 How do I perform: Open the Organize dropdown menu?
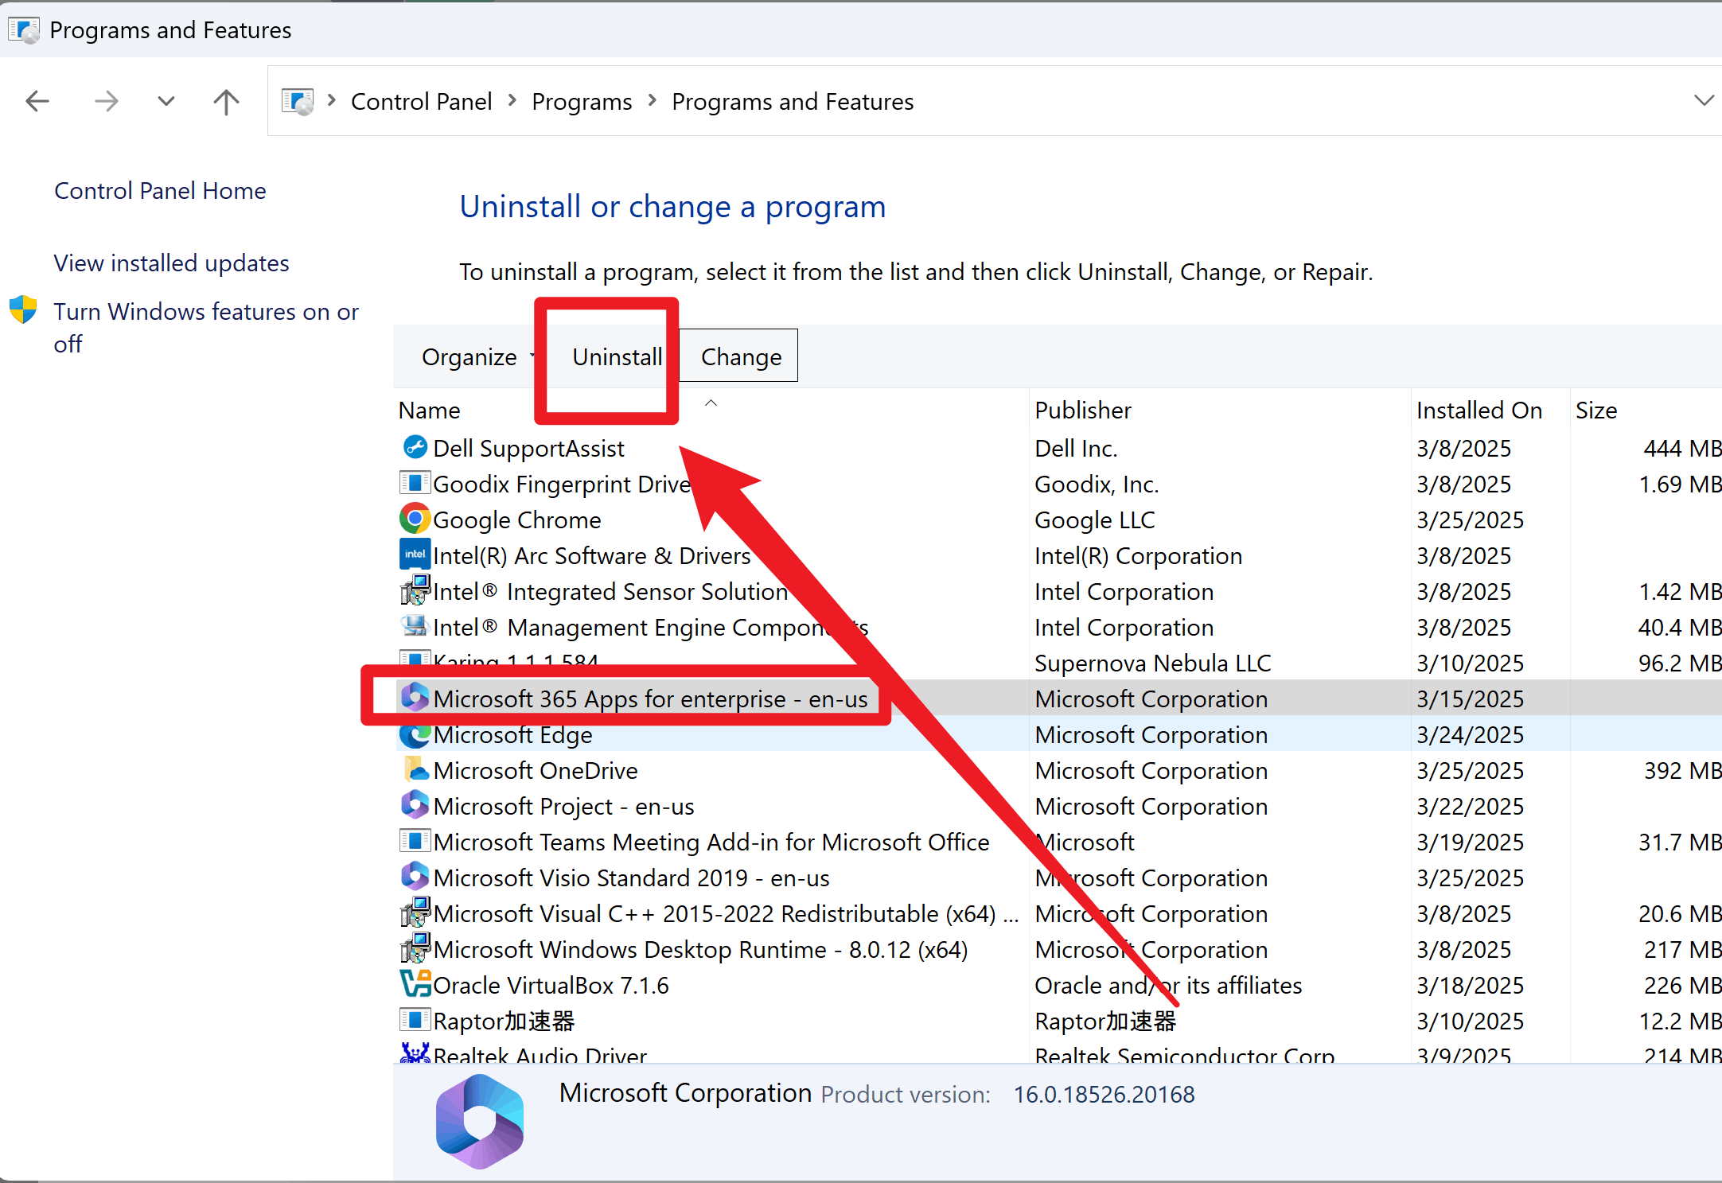coord(477,357)
